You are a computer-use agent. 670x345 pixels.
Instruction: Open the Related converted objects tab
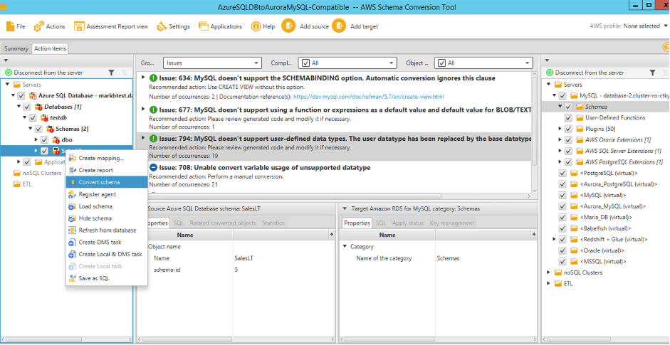click(x=223, y=223)
